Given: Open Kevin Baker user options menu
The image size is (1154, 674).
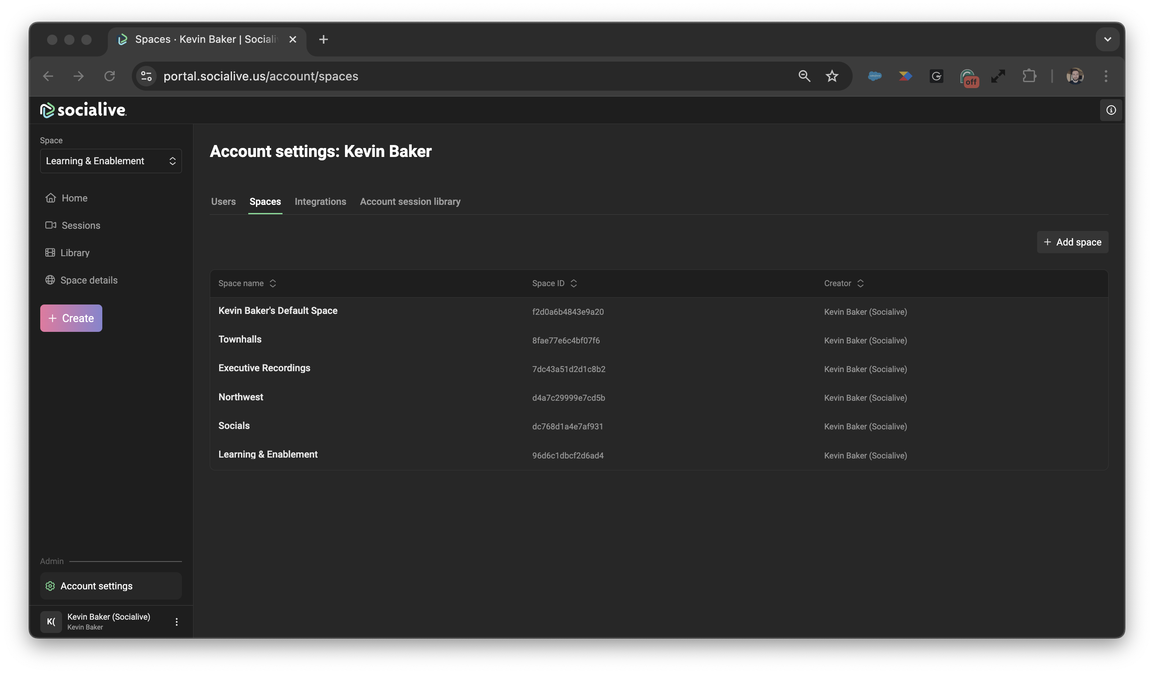Looking at the screenshot, I should (176, 621).
